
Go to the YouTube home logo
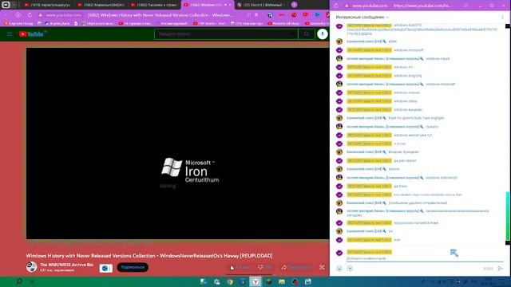point(31,33)
